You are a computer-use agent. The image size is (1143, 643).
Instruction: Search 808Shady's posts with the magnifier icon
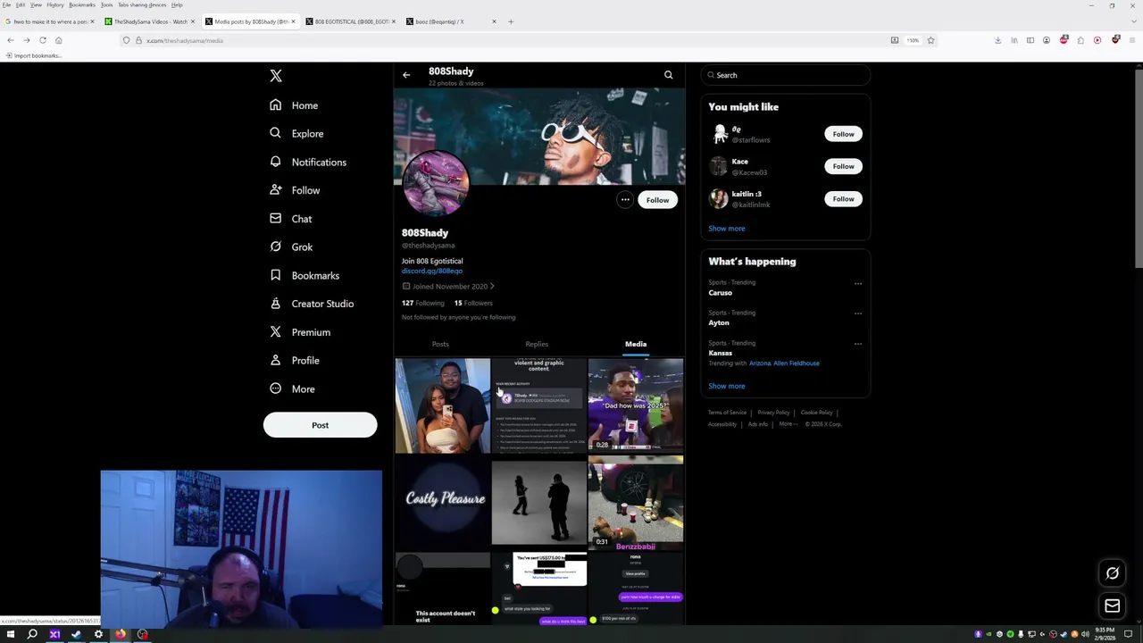(x=668, y=75)
